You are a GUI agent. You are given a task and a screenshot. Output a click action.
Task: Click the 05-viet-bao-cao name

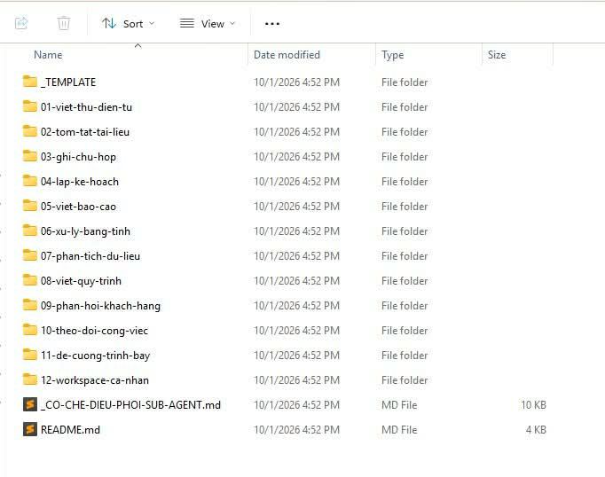point(78,207)
